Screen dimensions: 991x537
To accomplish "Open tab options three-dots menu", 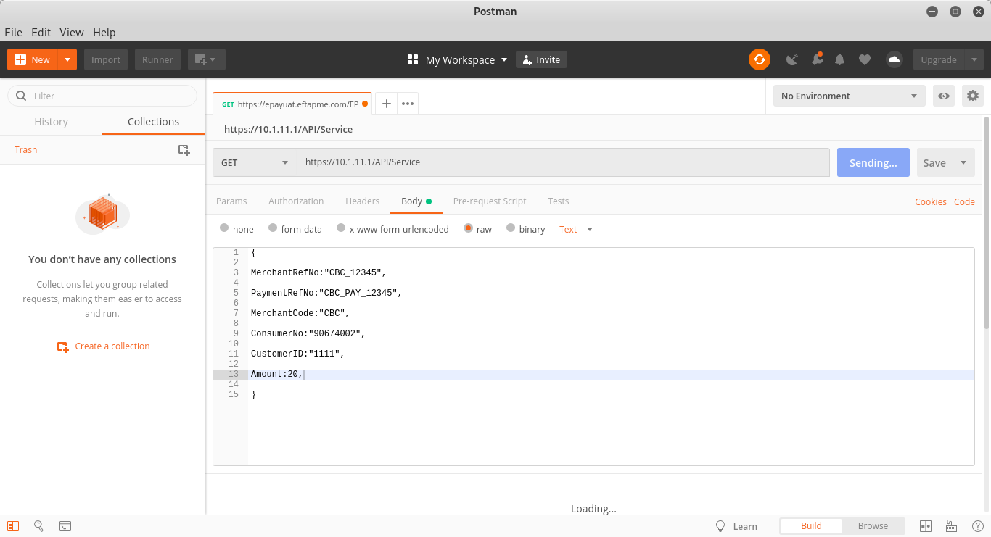I will point(408,104).
